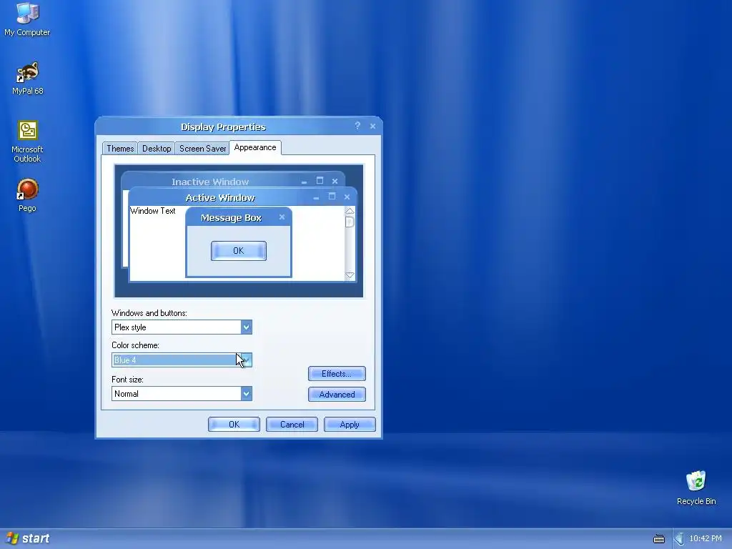The width and height of the screenshot is (732, 549).
Task: Click the preview scrollbar up arrow
Action: click(350, 212)
